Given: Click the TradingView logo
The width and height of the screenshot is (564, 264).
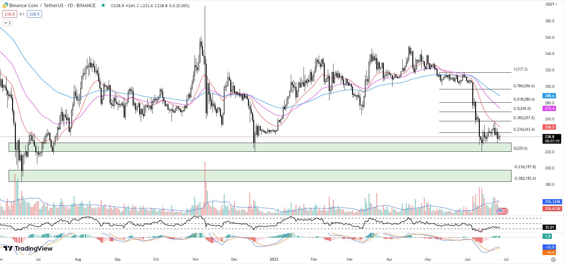Looking at the screenshot, I should click(x=28, y=248).
